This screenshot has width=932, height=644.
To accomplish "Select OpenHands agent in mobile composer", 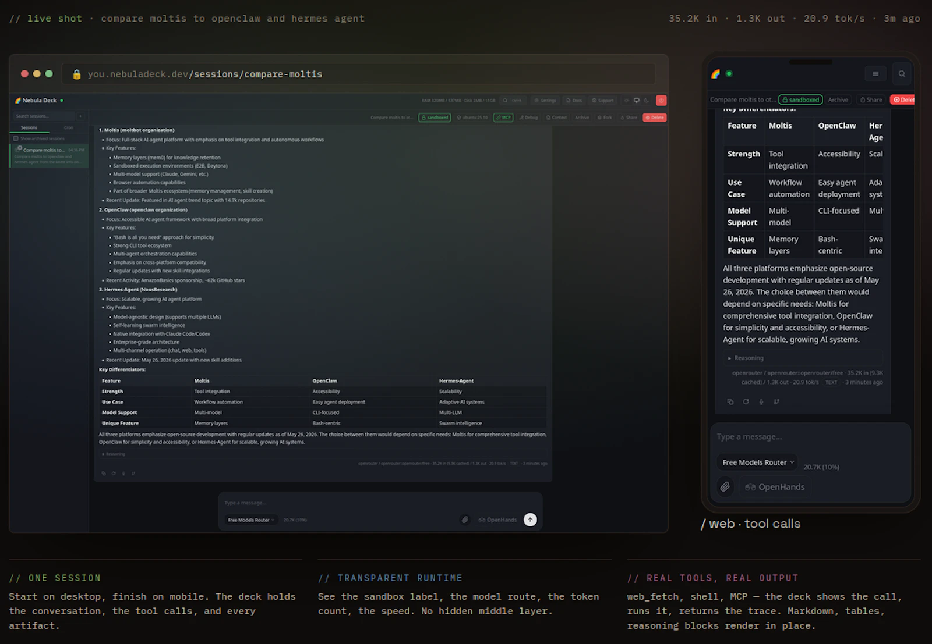I will click(775, 487).
